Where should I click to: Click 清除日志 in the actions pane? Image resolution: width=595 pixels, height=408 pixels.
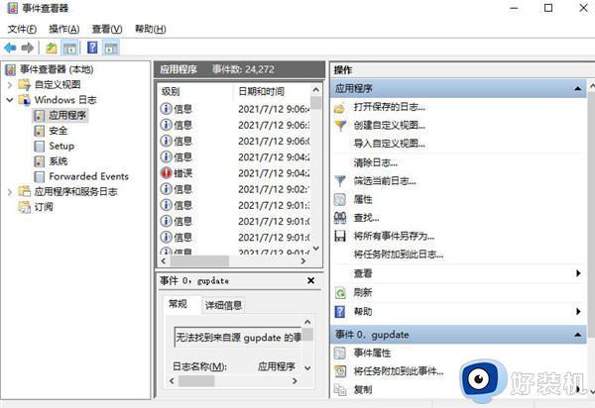(375, 162)
